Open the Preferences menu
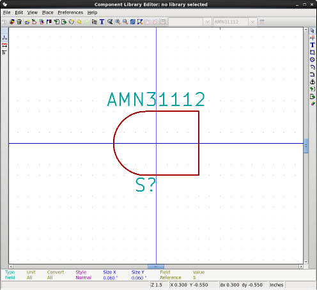The height and width of the screenshot is (290, 317). tap(70, 13)
